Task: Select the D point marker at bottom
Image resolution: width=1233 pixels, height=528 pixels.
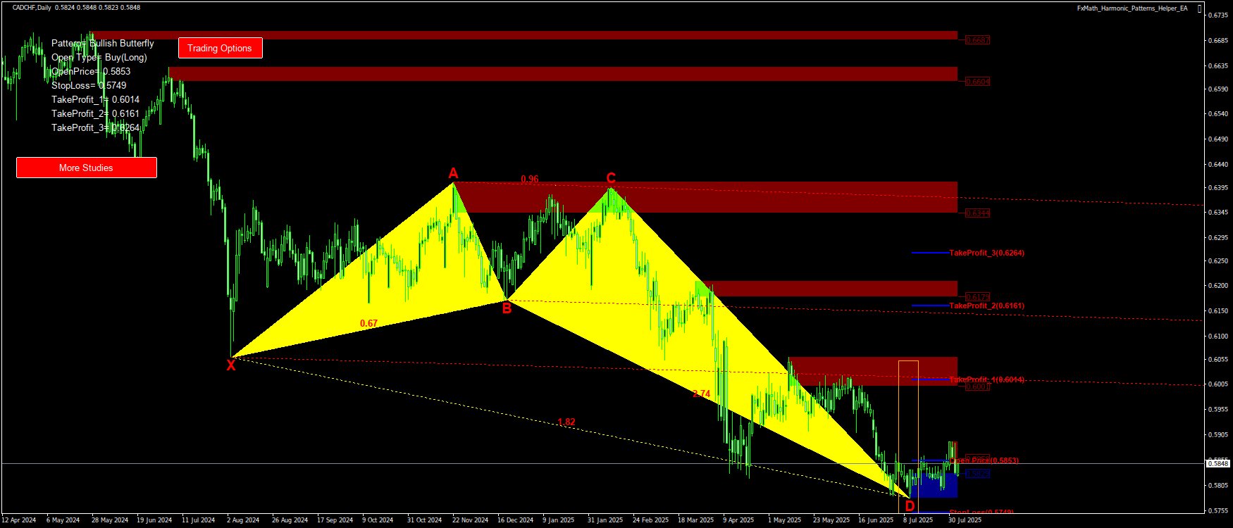Action: click(910, 506)
